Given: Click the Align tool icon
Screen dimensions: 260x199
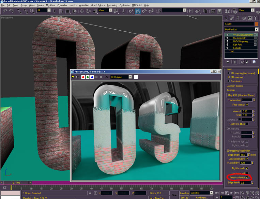Looking at the screenshot, I should coord(198,11).
